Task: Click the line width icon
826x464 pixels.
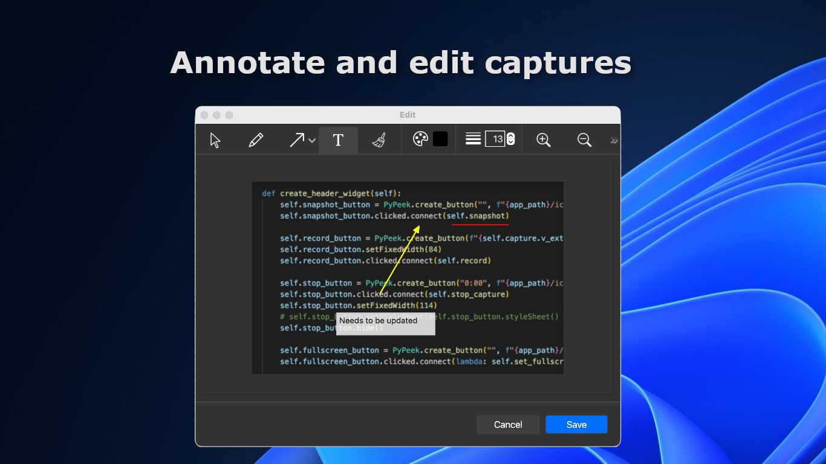Action: click(473, 139)
